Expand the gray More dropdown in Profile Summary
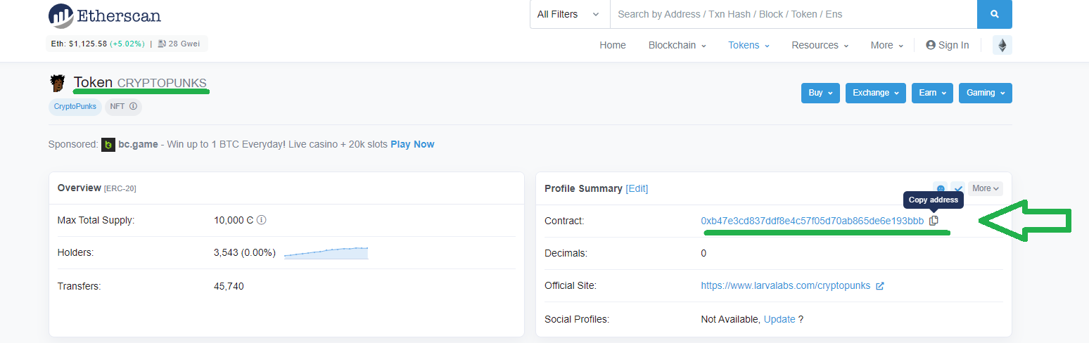This screenshot has width=1089, height=343. pos(985,188)
